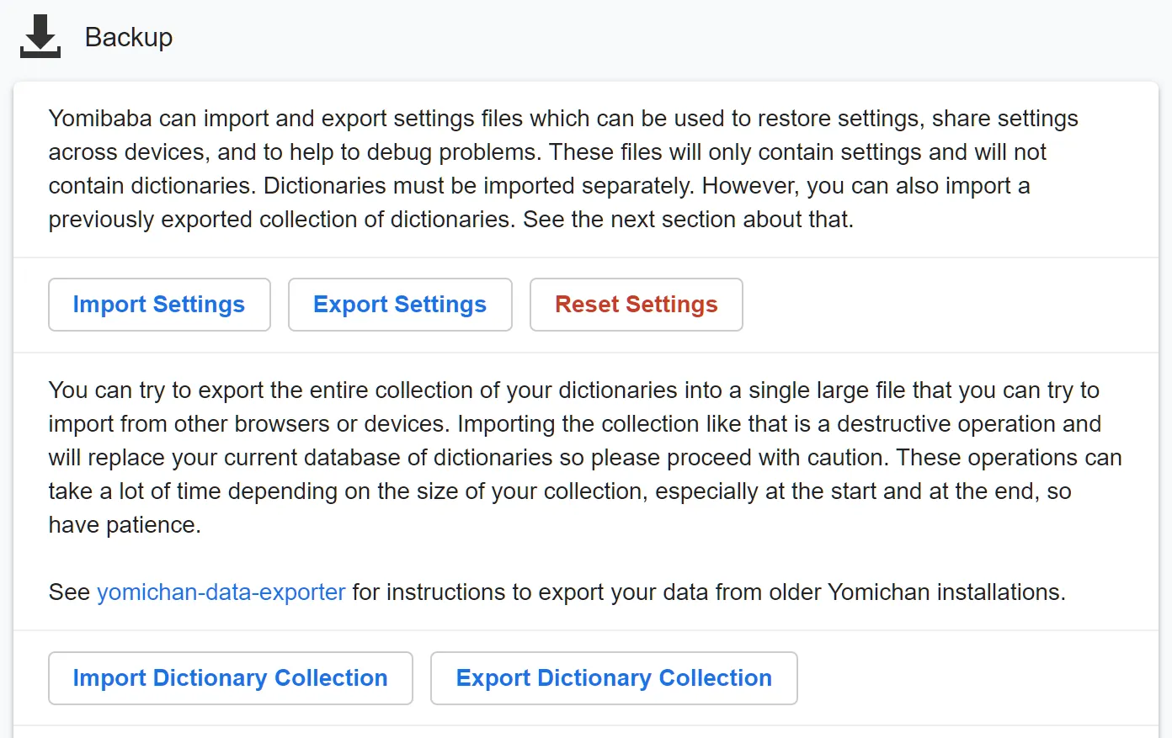Click the red Reset Settings button
The image size is (1172, 738).
point(637,305)
